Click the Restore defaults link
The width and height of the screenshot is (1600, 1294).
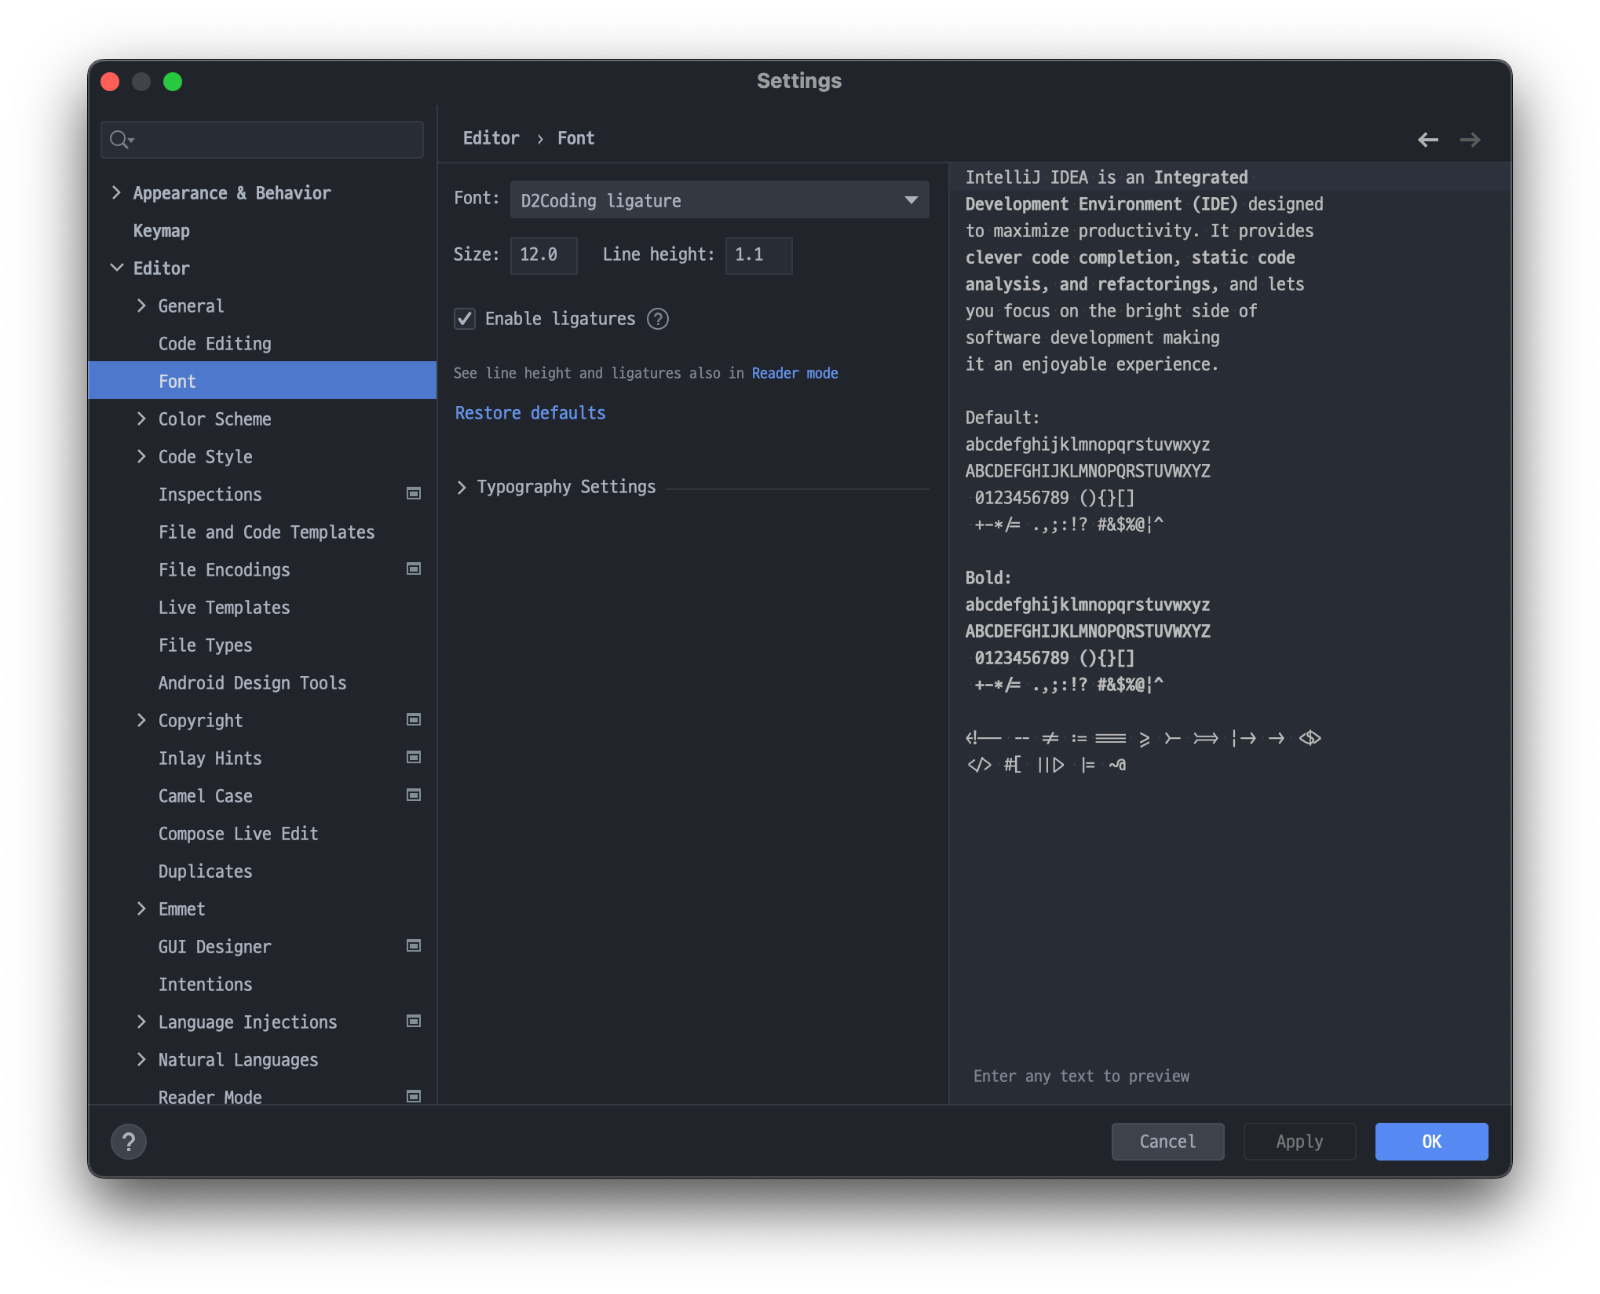pyautogui.click(x=530, y=412)
